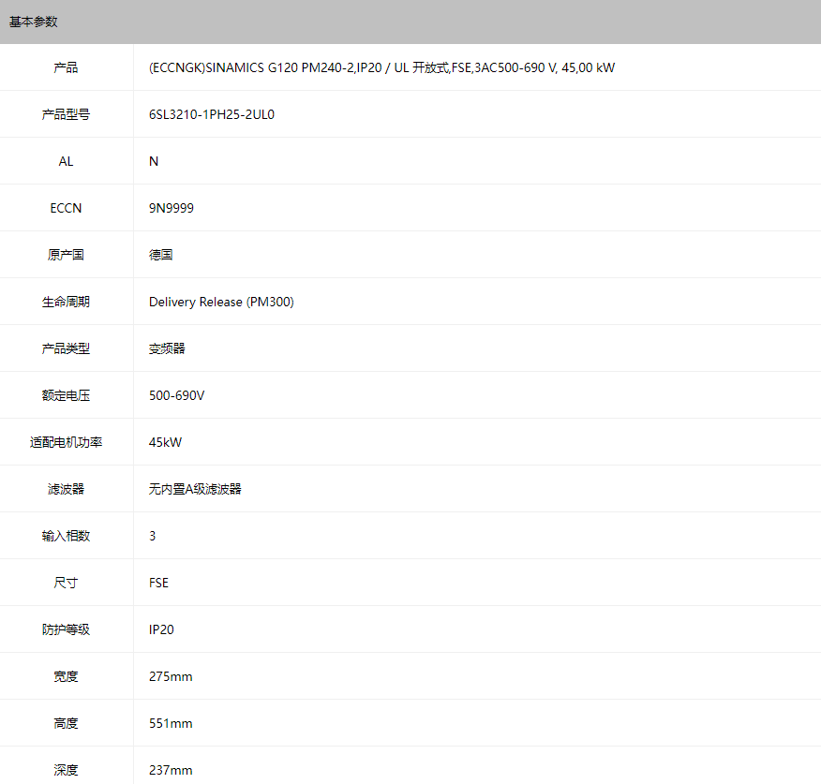Select the SINAMICS G120 PM240-2 product description
The width and height of the screenshot is (821, 784).
pyautogui.click(x=381, y=67)
